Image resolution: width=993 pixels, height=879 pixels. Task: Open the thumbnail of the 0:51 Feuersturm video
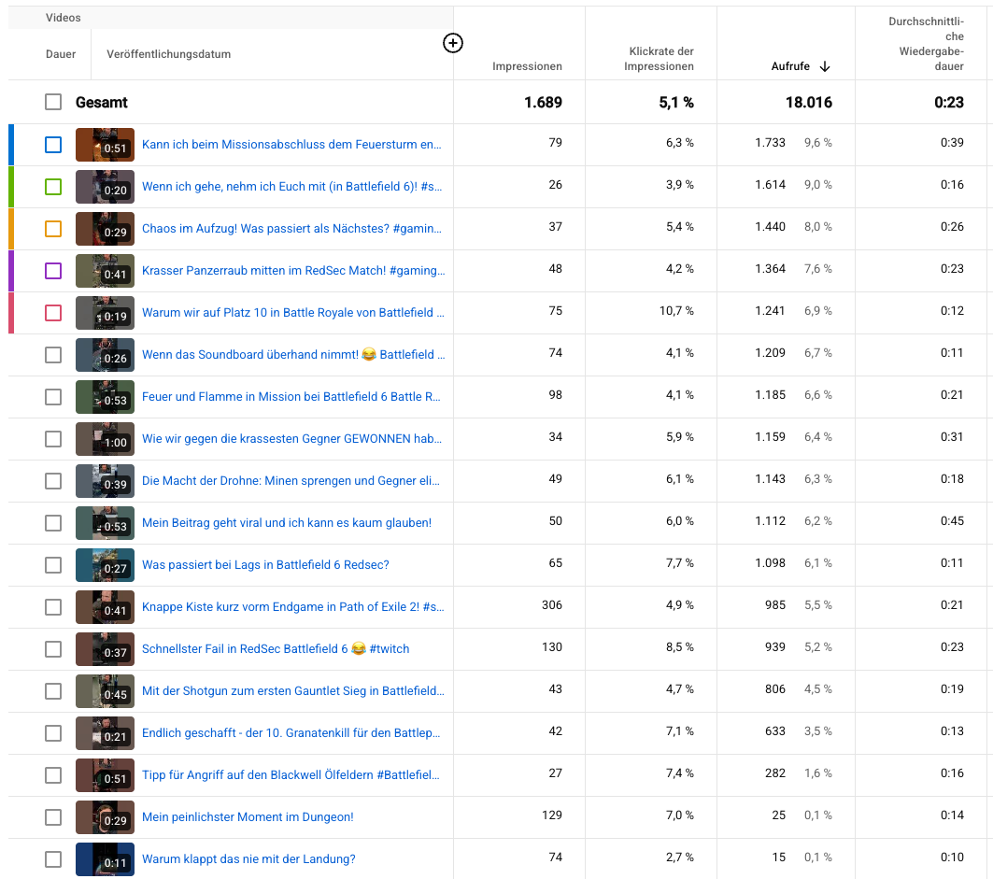click(x=105, y=144)
